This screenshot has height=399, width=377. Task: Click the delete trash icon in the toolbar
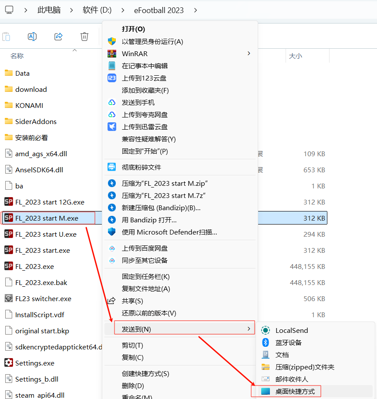pos(84,37)
